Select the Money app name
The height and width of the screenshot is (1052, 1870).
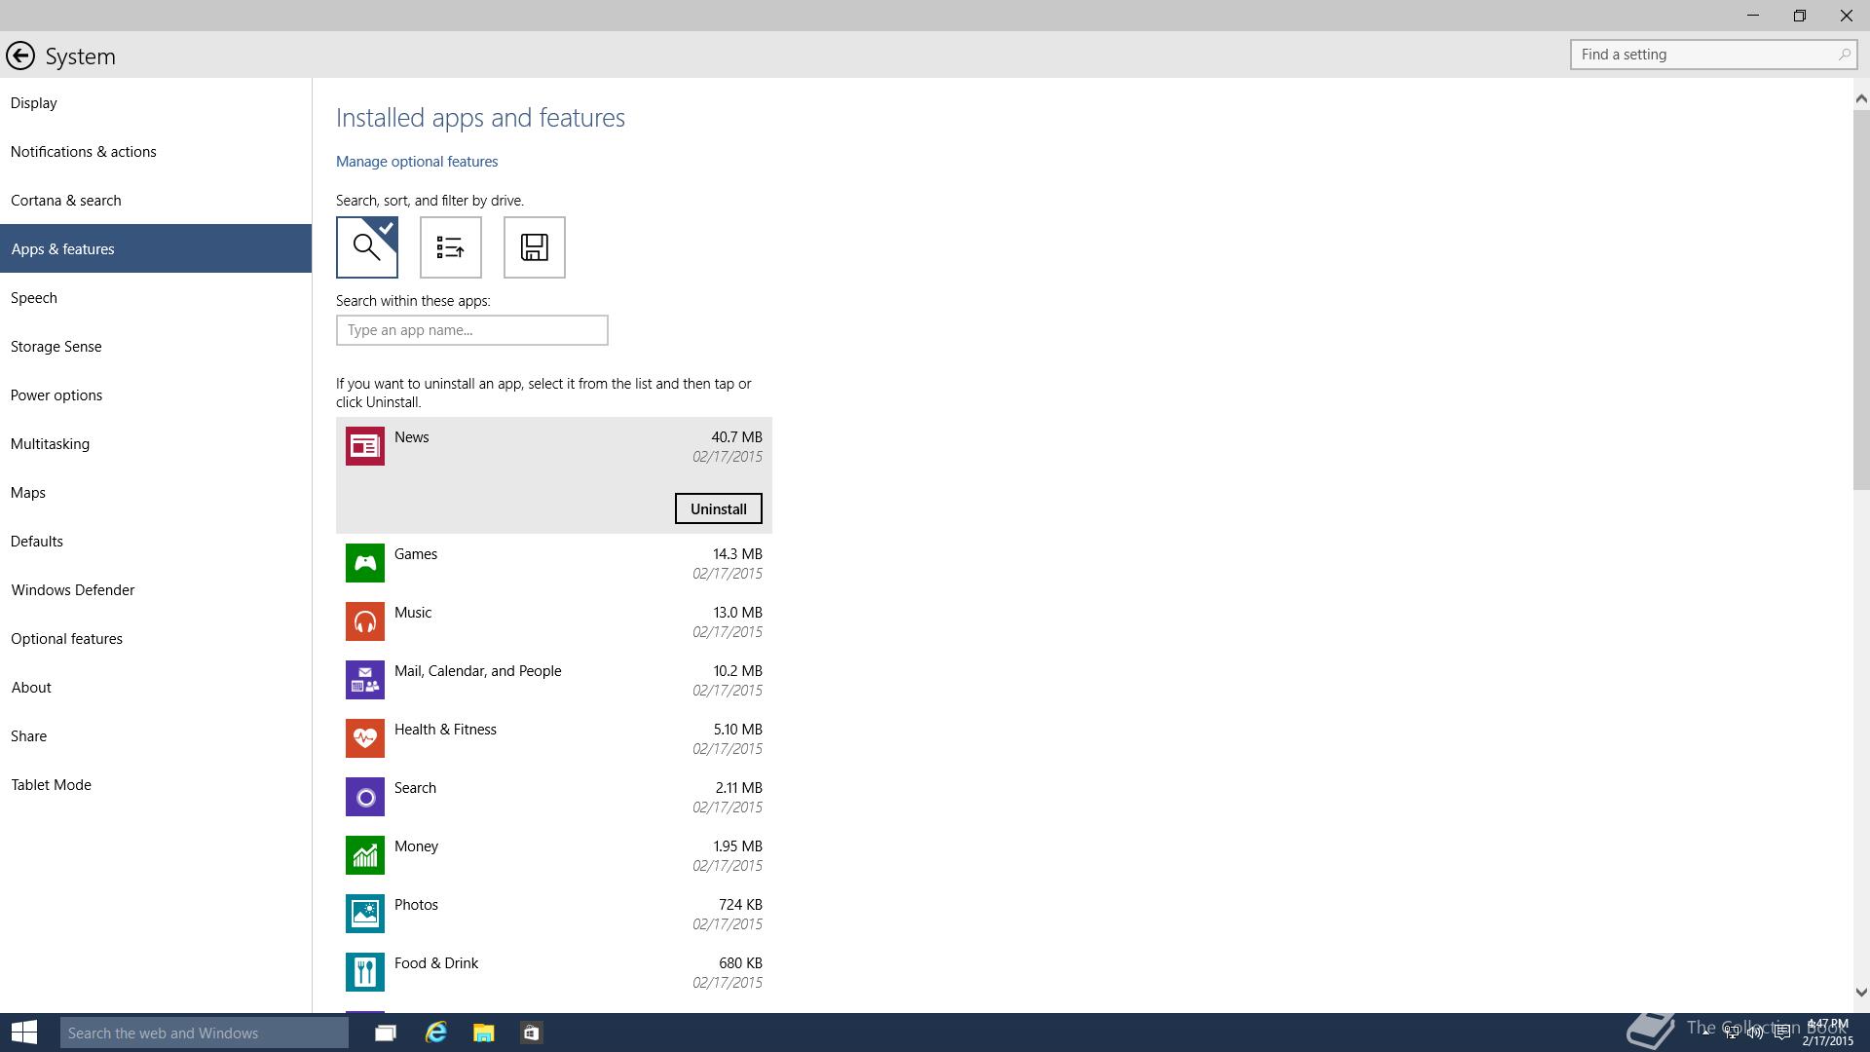point(416,846)
